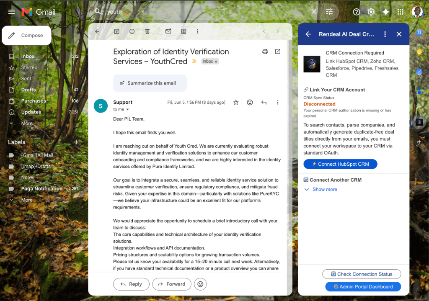
Task: Open the Google account avatar
Action: pos(417,12)
